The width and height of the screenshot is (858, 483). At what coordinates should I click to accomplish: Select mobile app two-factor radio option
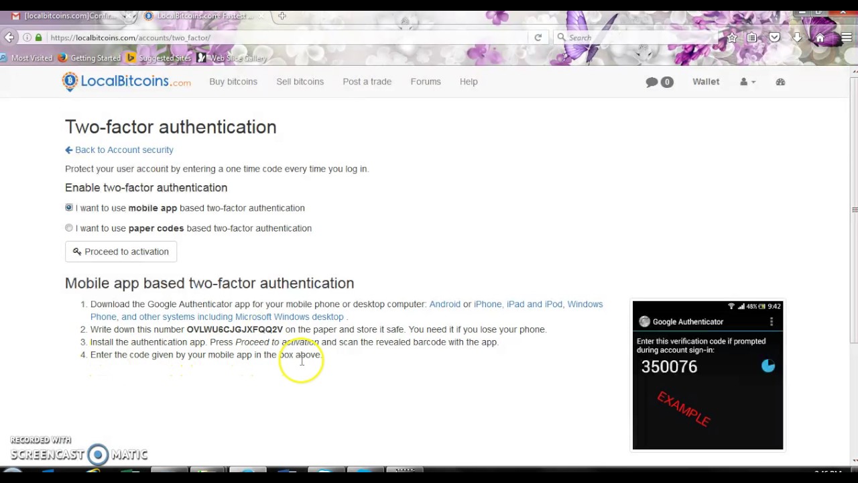click(69, 208)
